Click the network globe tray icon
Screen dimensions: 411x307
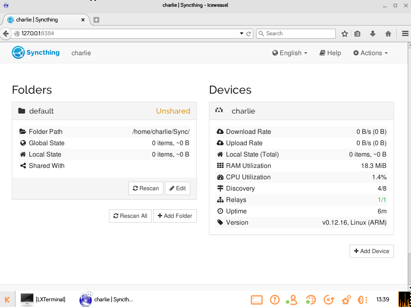(x=310, y=300)
